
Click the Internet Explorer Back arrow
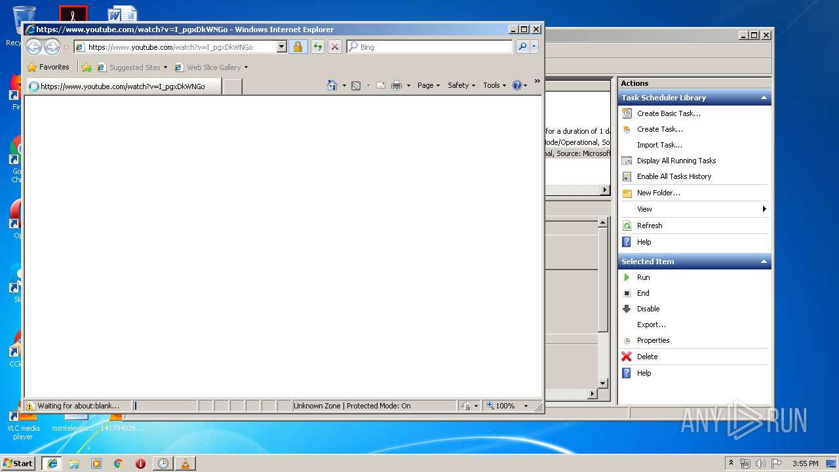coord(33,47)
